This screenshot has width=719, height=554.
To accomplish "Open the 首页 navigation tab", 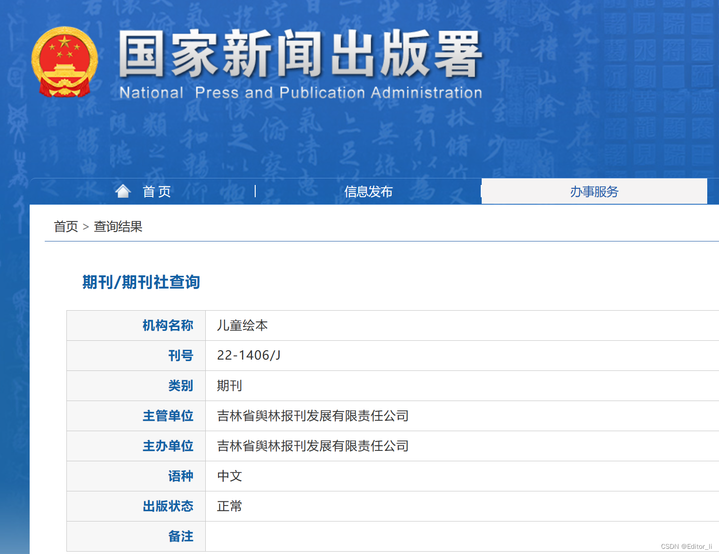I will tap(156, 192).
